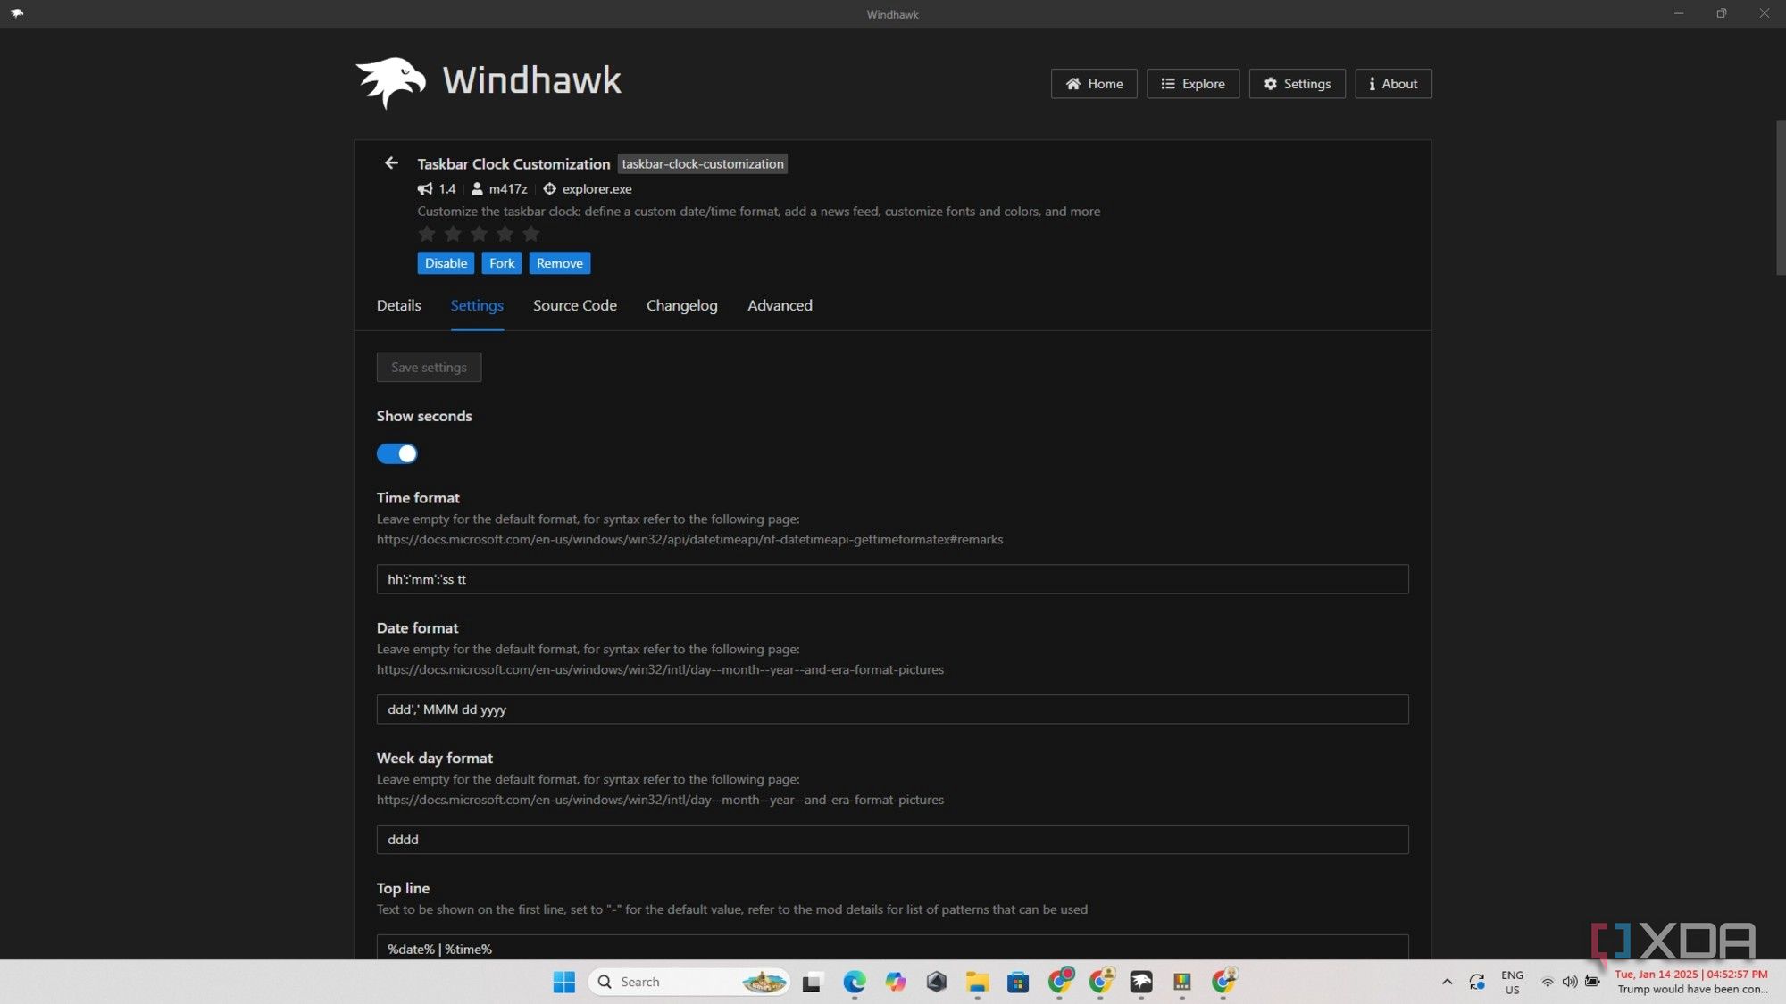Rate the mod three stars
The image size is (1786, 1004).
[479, 234]
